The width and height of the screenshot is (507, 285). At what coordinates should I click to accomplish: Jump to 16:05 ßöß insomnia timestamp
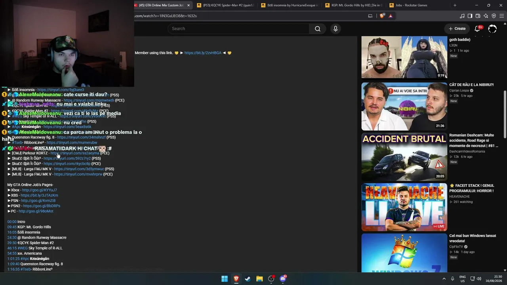pos(12,232)
